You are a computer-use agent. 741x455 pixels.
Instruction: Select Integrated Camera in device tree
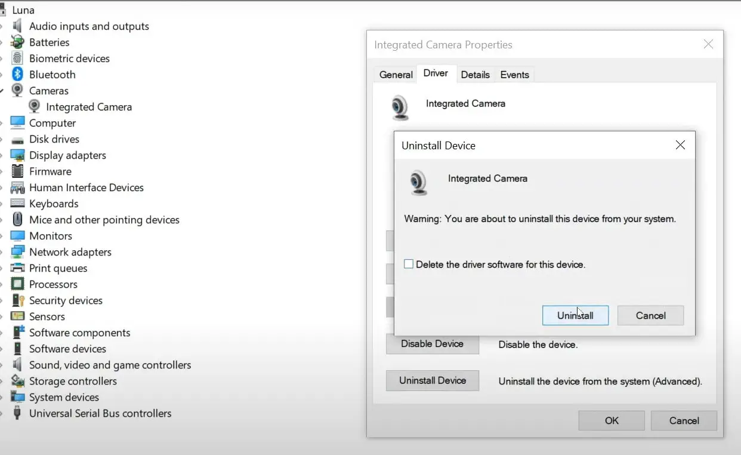click(x=89, y=107)
